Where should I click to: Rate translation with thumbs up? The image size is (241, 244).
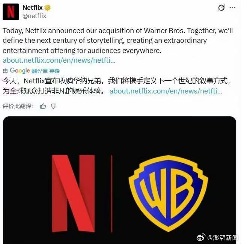coord(43,106)
